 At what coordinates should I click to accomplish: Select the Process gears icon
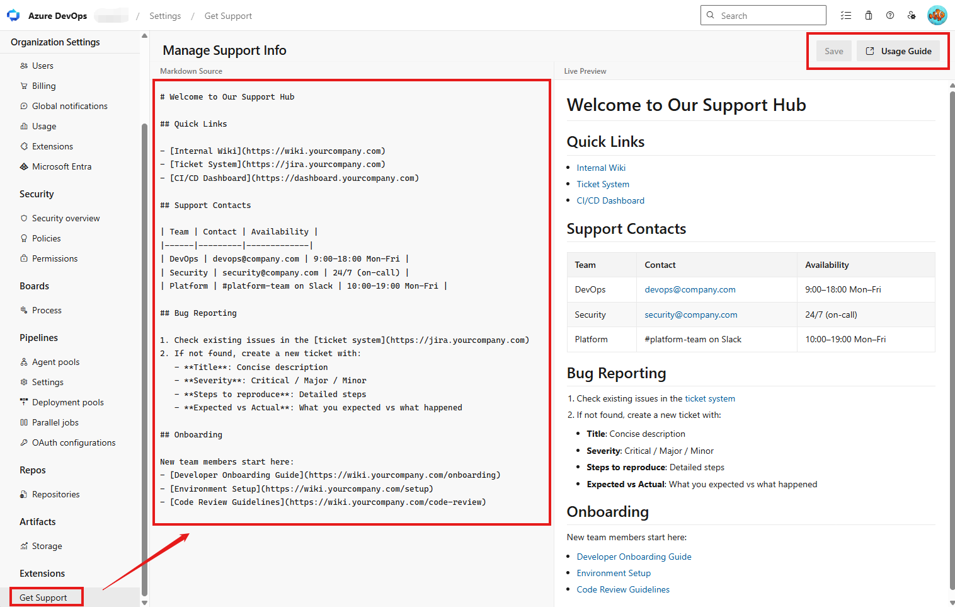tap(24, 310)
